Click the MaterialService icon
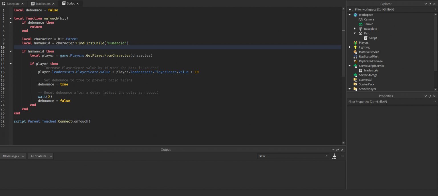Viewport: 438px width, 196px height. (x=356, y=52)
